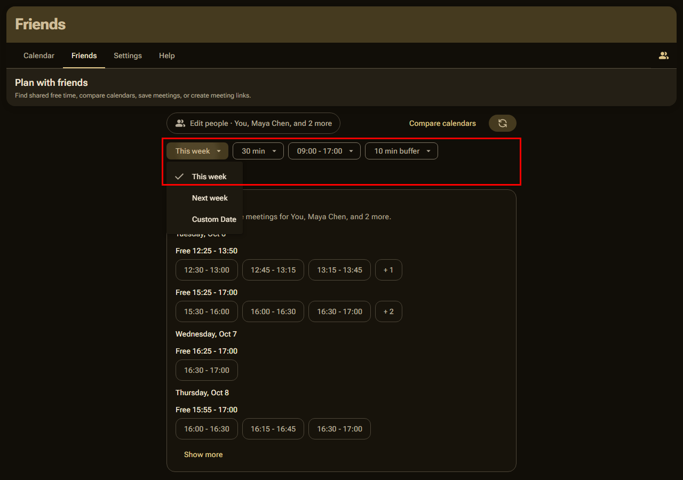Open Edit people selector
Viewport: 683px width, 480px height.
[x=253, y=123]
